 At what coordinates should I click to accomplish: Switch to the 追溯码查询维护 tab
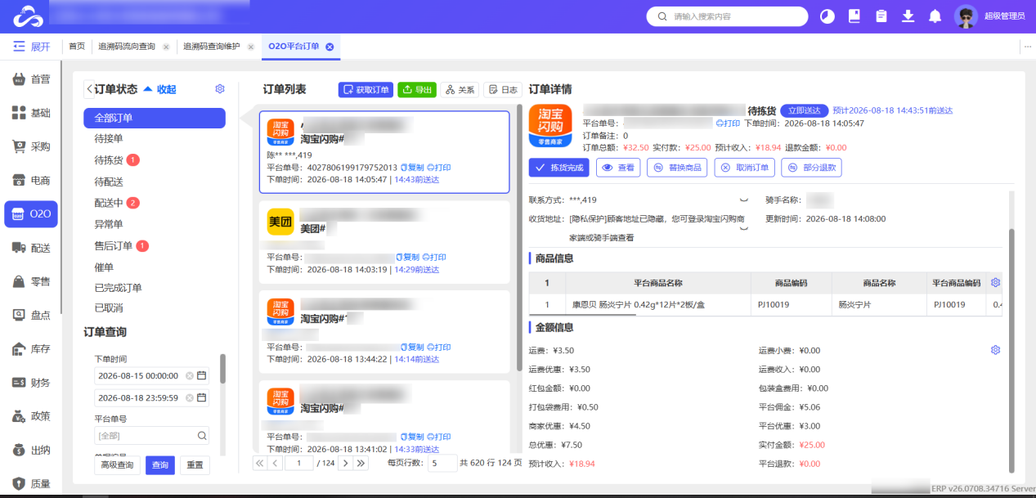point(211,47)
